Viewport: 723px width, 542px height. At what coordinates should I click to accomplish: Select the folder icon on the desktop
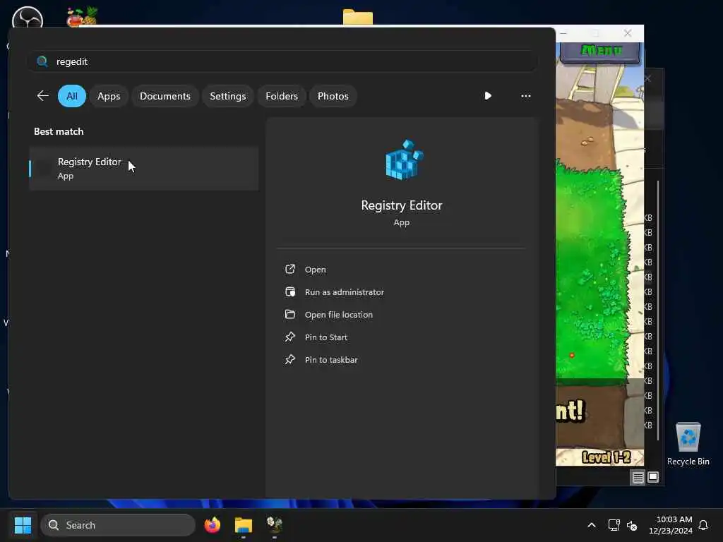point(358,17)
